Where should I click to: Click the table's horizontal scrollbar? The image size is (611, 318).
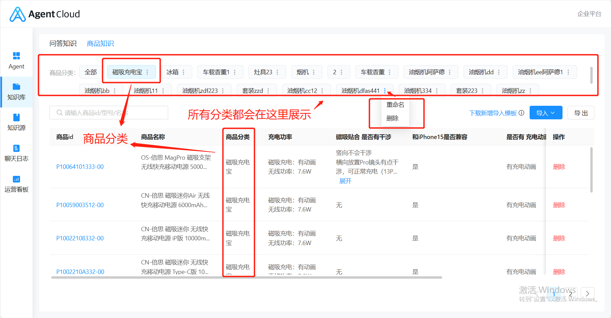pyautogui.click(x=247, y=277)
